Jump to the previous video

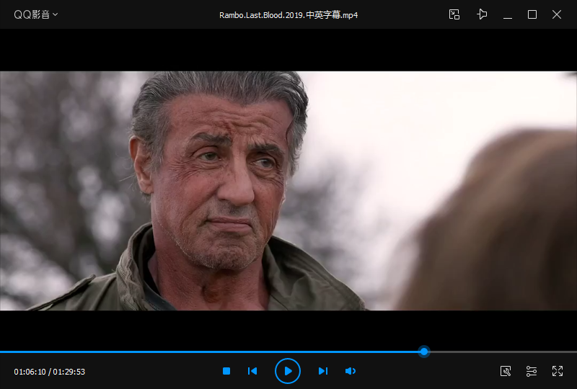pos(252,371)
